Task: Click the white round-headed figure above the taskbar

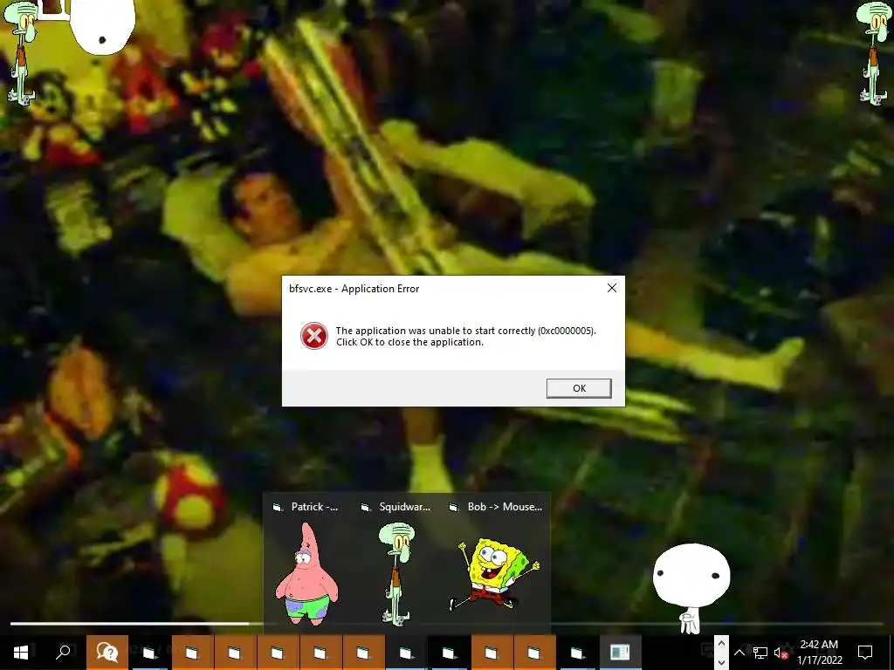Action: pyautogui.click(x=691, y=588)
